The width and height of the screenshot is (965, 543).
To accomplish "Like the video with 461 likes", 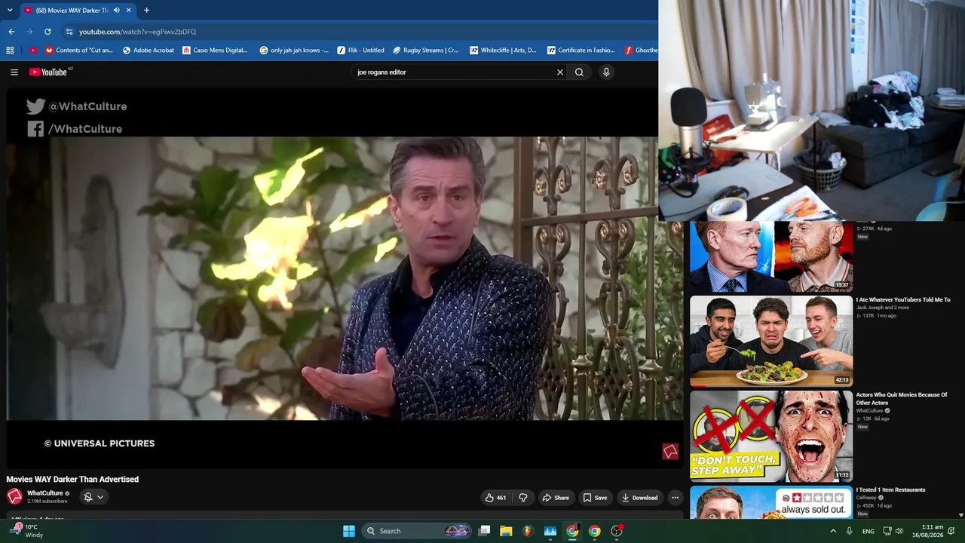I will (x=495, y=498).
